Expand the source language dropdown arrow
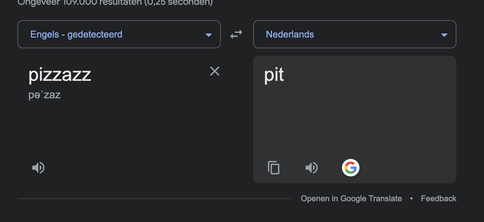484x222 pixels. [x=209, y=35]
